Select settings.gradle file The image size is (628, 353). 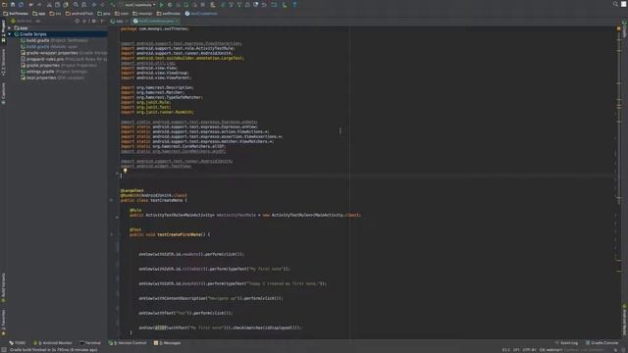pos(54,72)
